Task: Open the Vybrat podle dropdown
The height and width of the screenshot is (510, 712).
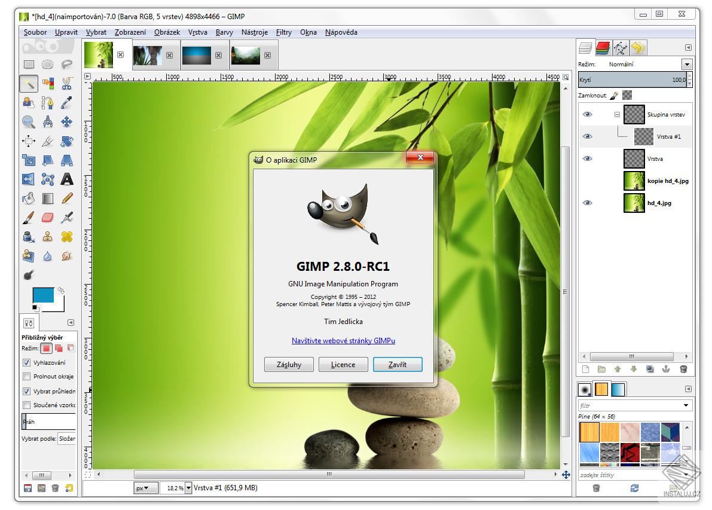Action: (67, 439)
